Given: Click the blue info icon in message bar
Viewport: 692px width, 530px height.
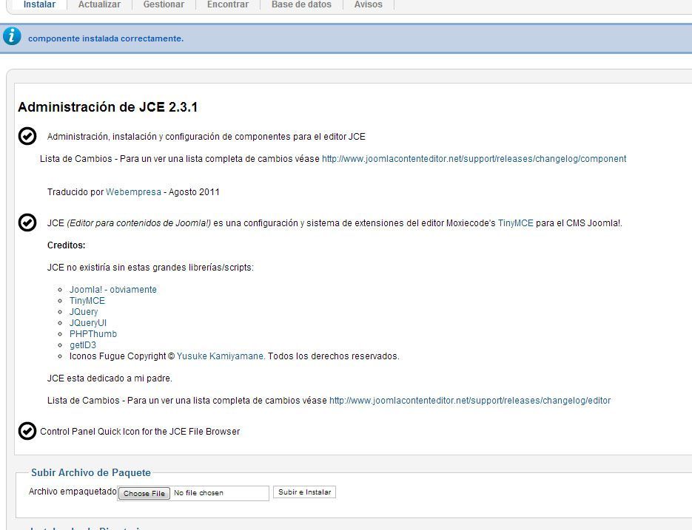Looking at the screenshot, I should click(x=12, y=36).
